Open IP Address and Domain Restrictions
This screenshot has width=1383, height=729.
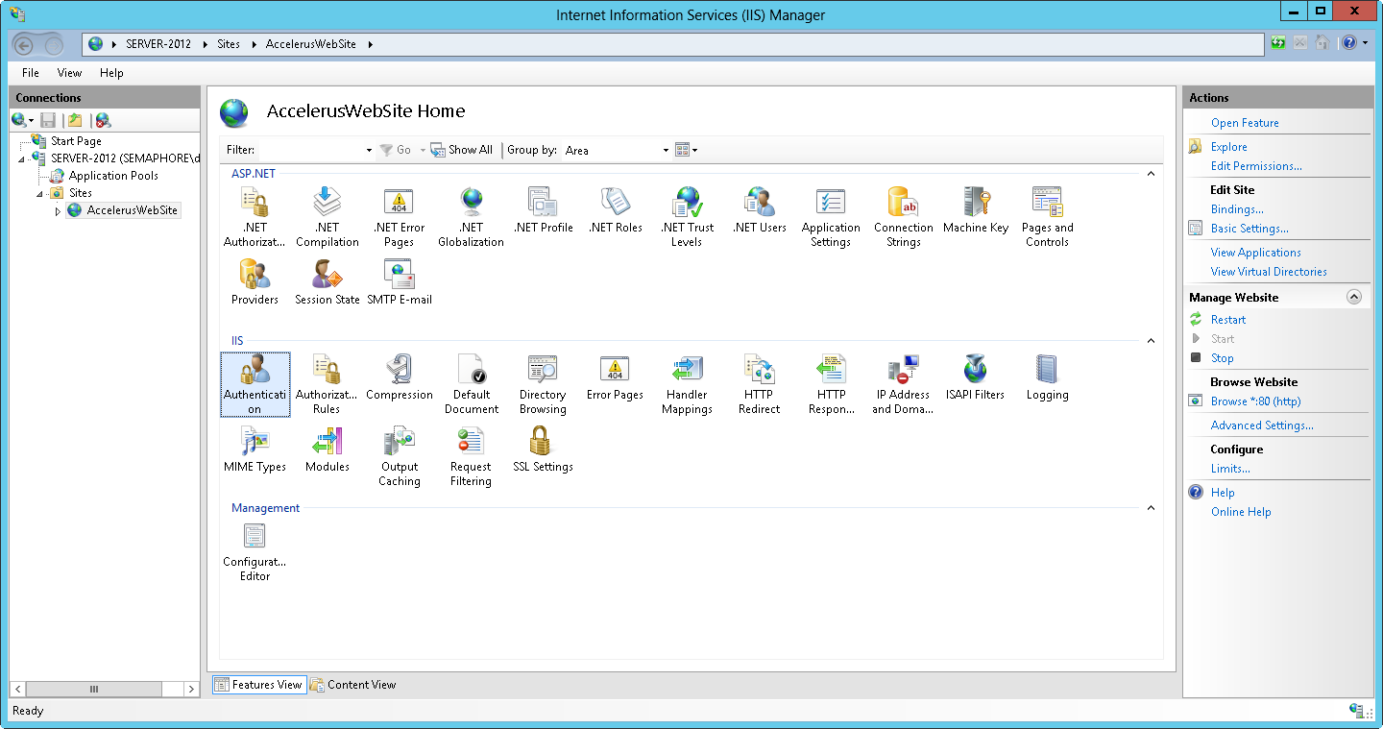tap(903, 384)
